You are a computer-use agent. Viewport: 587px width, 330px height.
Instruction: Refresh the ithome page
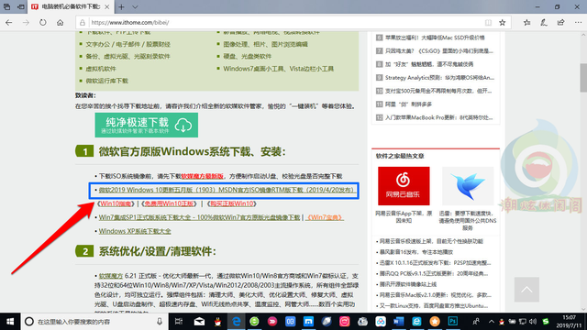[43, 22]
